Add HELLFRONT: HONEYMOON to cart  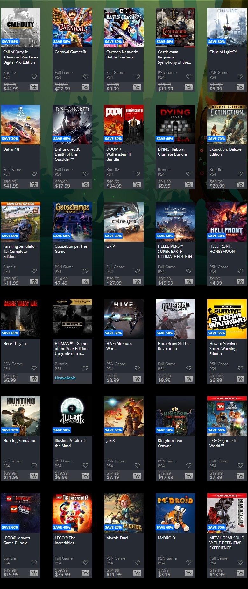(x=240, y=281)
